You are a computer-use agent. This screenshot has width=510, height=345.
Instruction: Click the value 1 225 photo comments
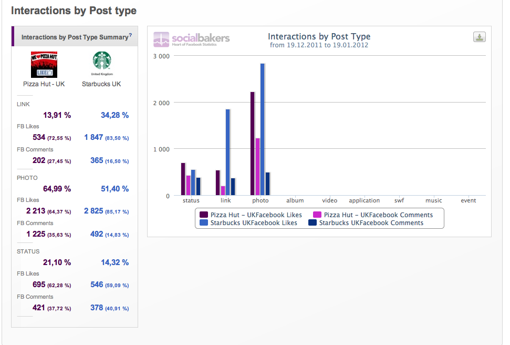pos(36,234)
